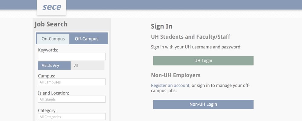
Task: Click the Category field label
Action: 47,111
